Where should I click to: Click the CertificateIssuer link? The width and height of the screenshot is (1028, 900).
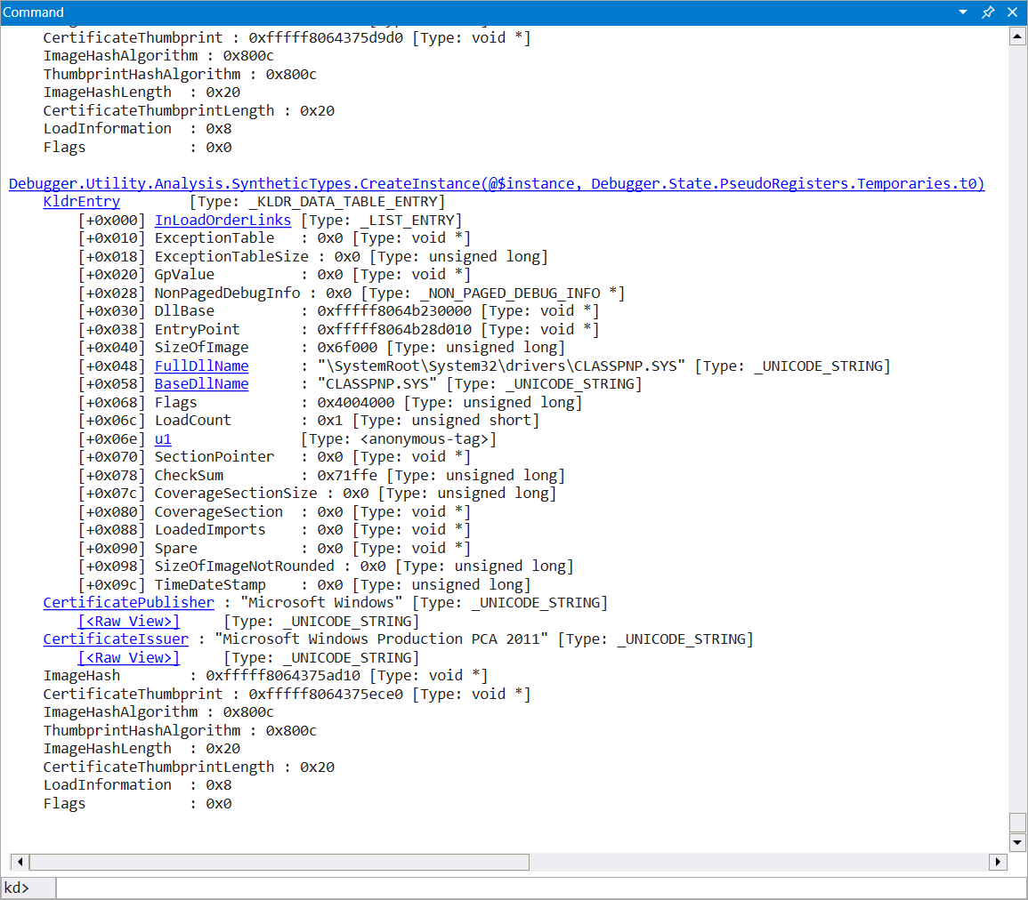point(116,639)
